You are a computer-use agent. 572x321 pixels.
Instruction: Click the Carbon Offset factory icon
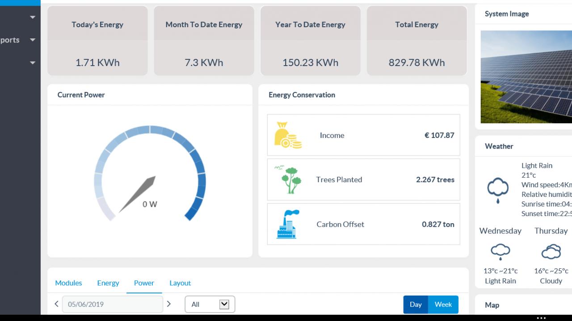pyautogui.click(x=288, y=224)
